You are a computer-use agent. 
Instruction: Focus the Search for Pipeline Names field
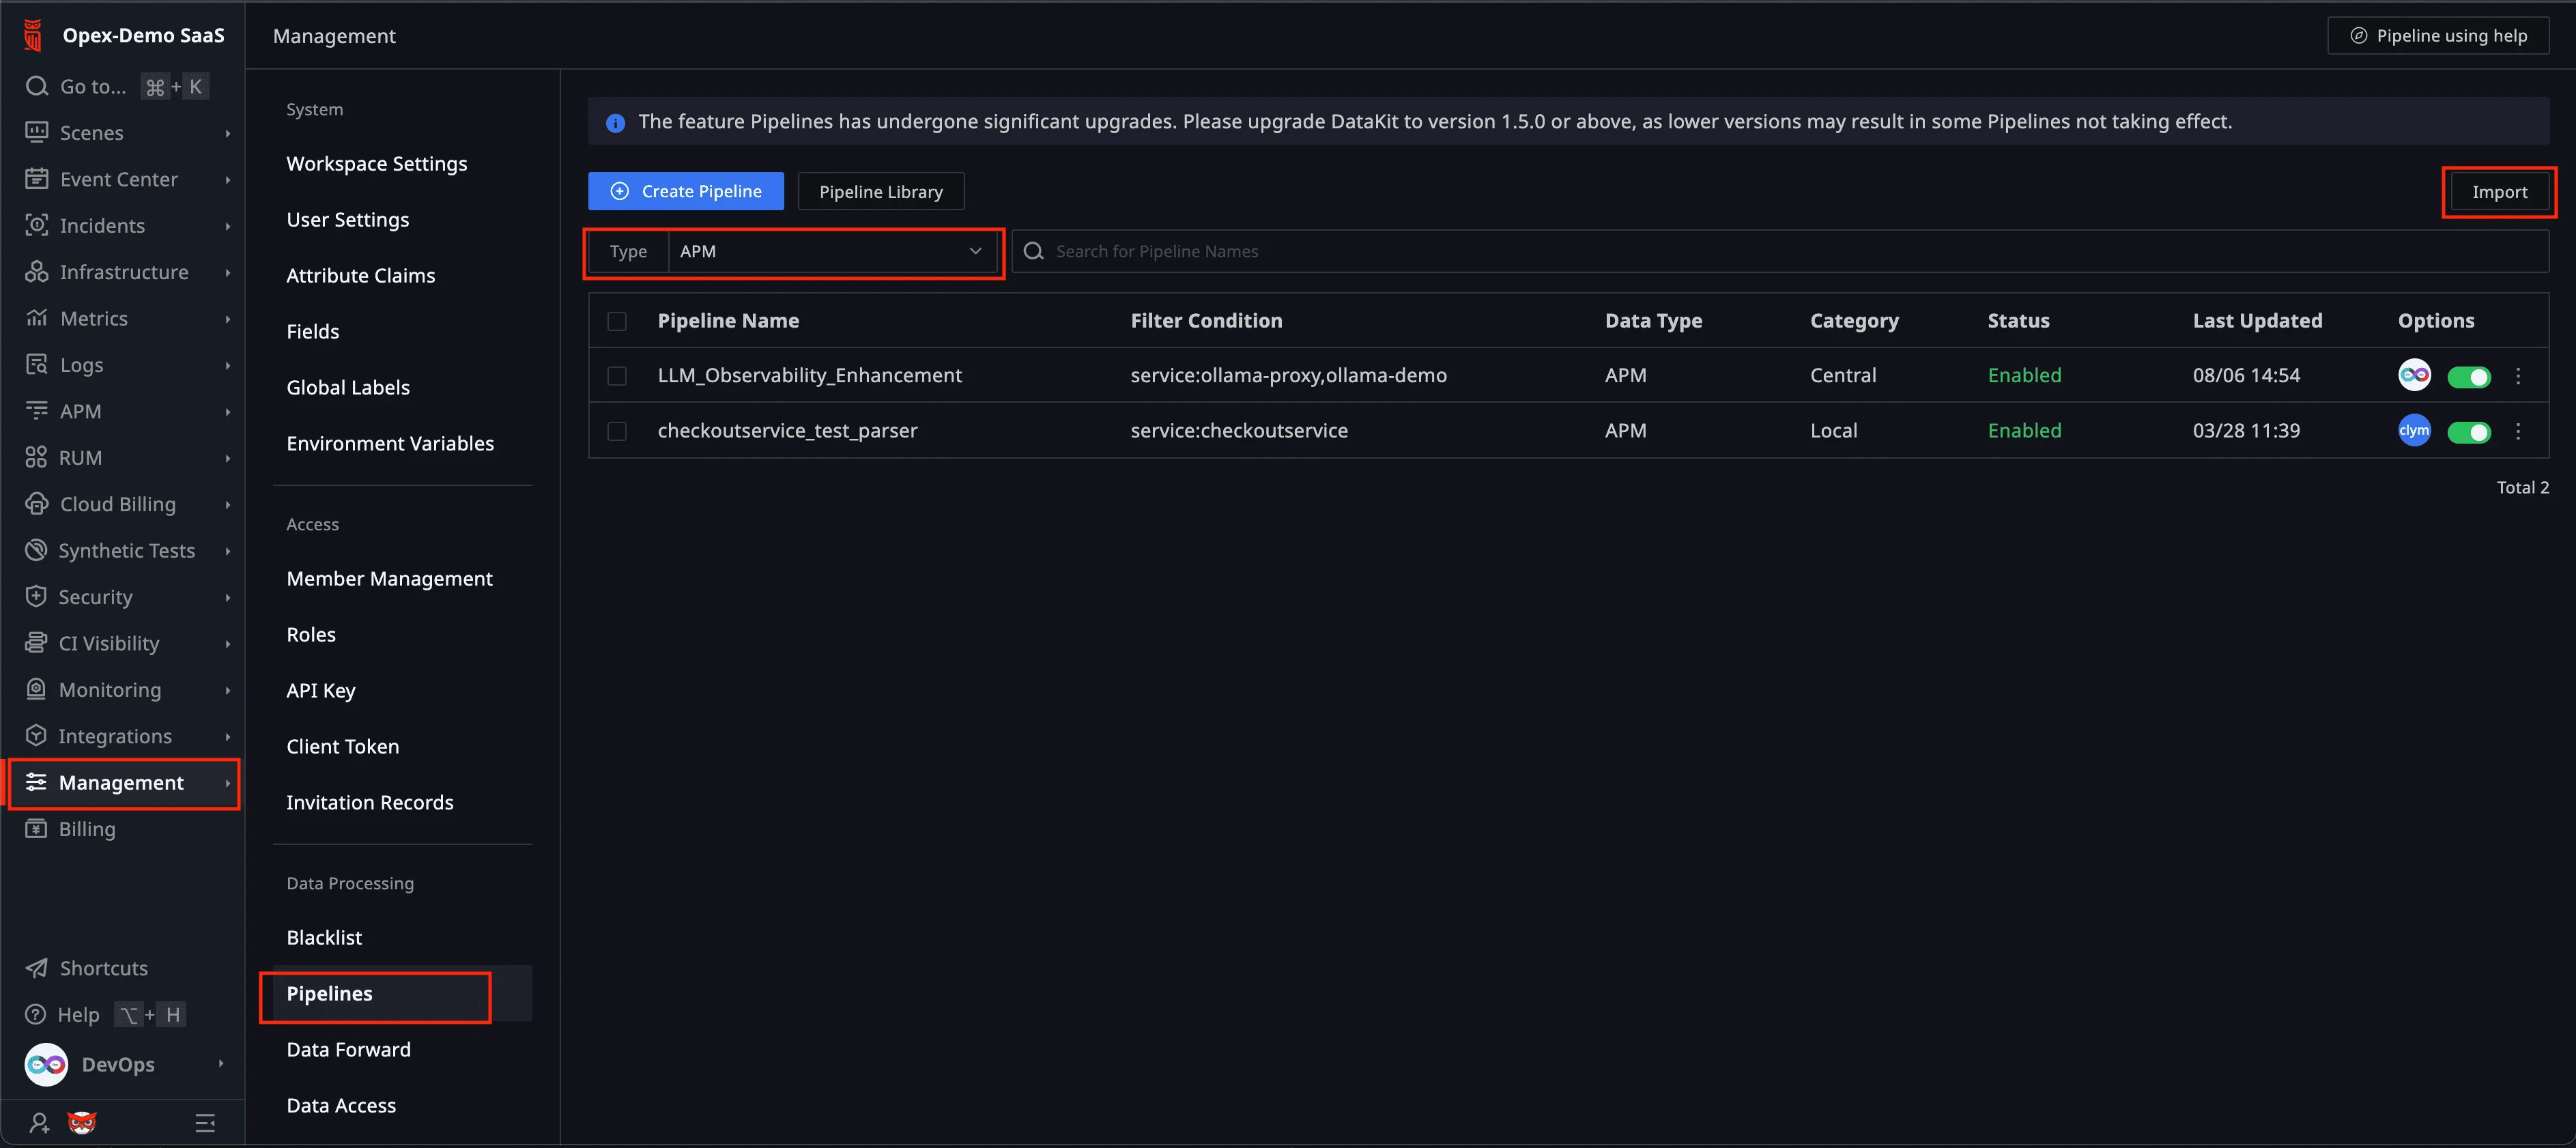coord(1780,251)
